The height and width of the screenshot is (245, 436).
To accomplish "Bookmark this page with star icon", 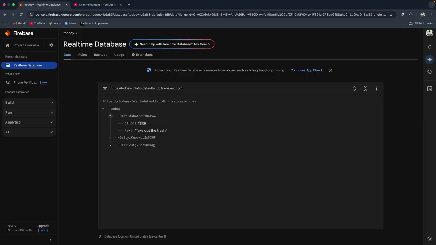I will click(x=391, y=15).
